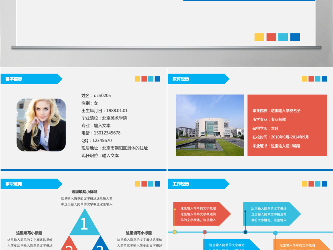Viewport: 333px width, 250px height.
Task: Click the text 获得学历：本科
Action: pos(265,128)
